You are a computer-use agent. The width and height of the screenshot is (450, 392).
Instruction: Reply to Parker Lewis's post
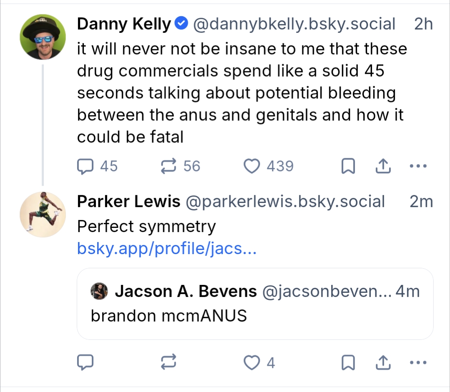click(x=86, y=362)
